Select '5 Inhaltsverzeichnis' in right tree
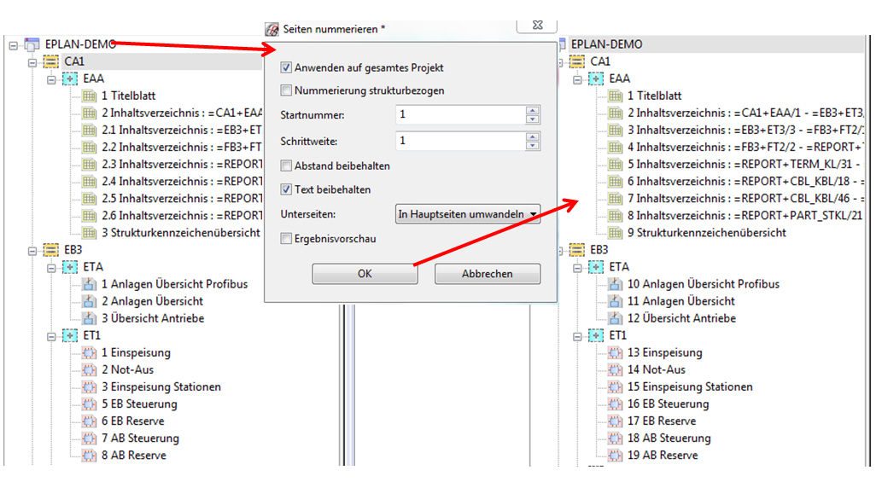The image size is (876, 488). click(745, 164)
